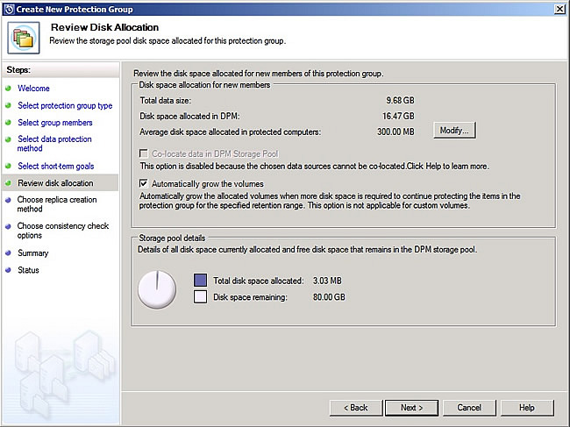Click the storage pool pie chart
Image resolution: width=570 pixels, height=427 pixels.
point(157,288)
